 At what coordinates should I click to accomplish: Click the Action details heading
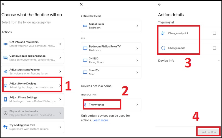coord(171,15)
